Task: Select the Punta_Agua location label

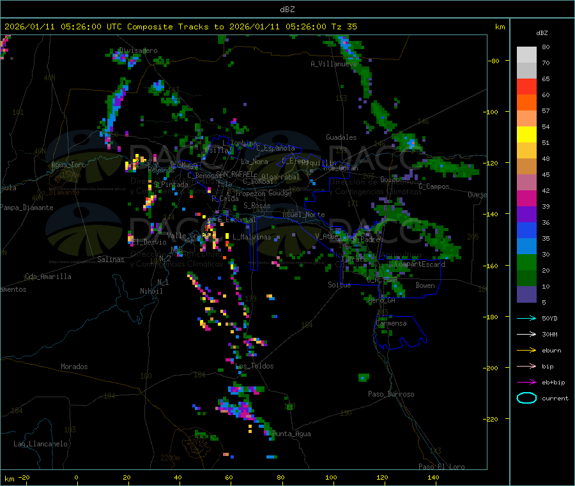Action: click(x=291, y=434)
